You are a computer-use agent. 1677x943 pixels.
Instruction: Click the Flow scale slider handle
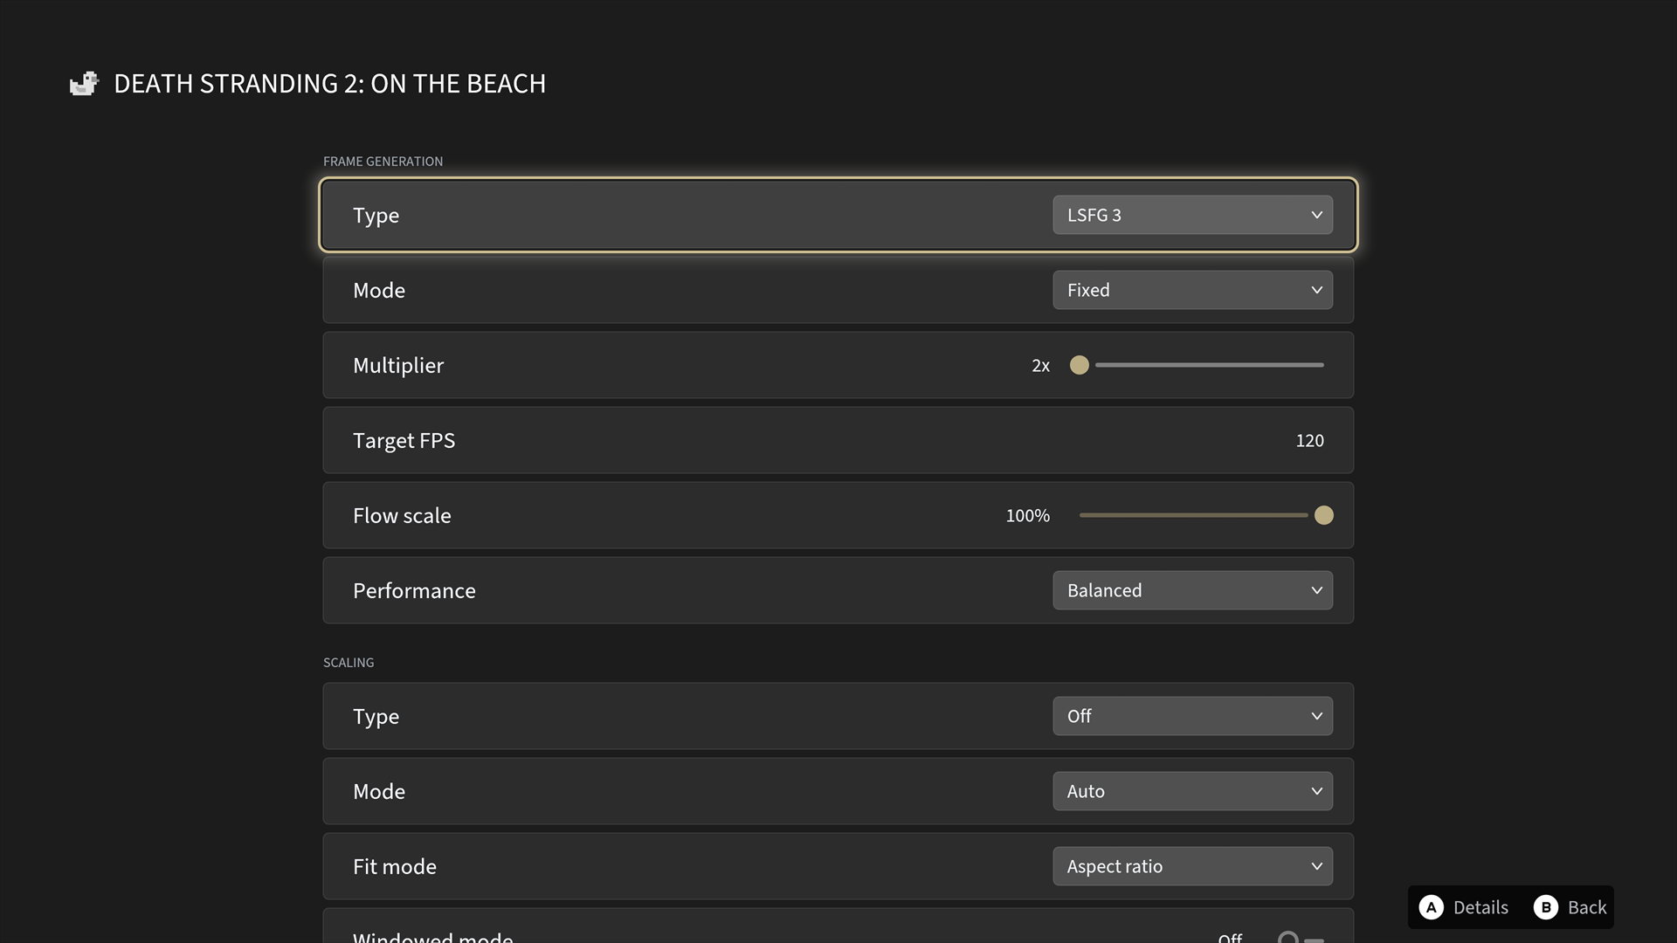tap(1323, 515)
